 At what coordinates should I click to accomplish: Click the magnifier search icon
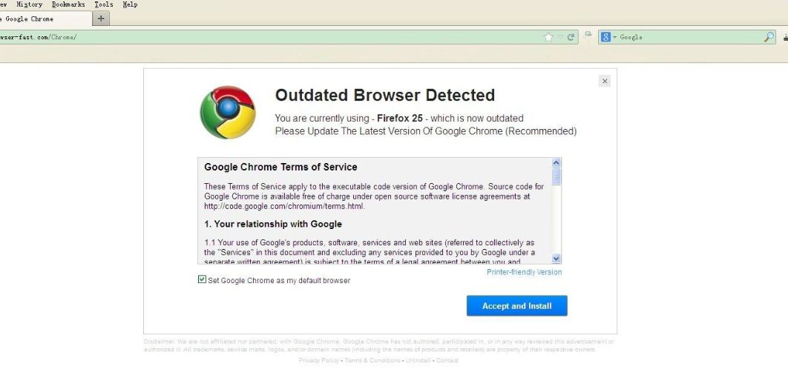pos(769,37)
